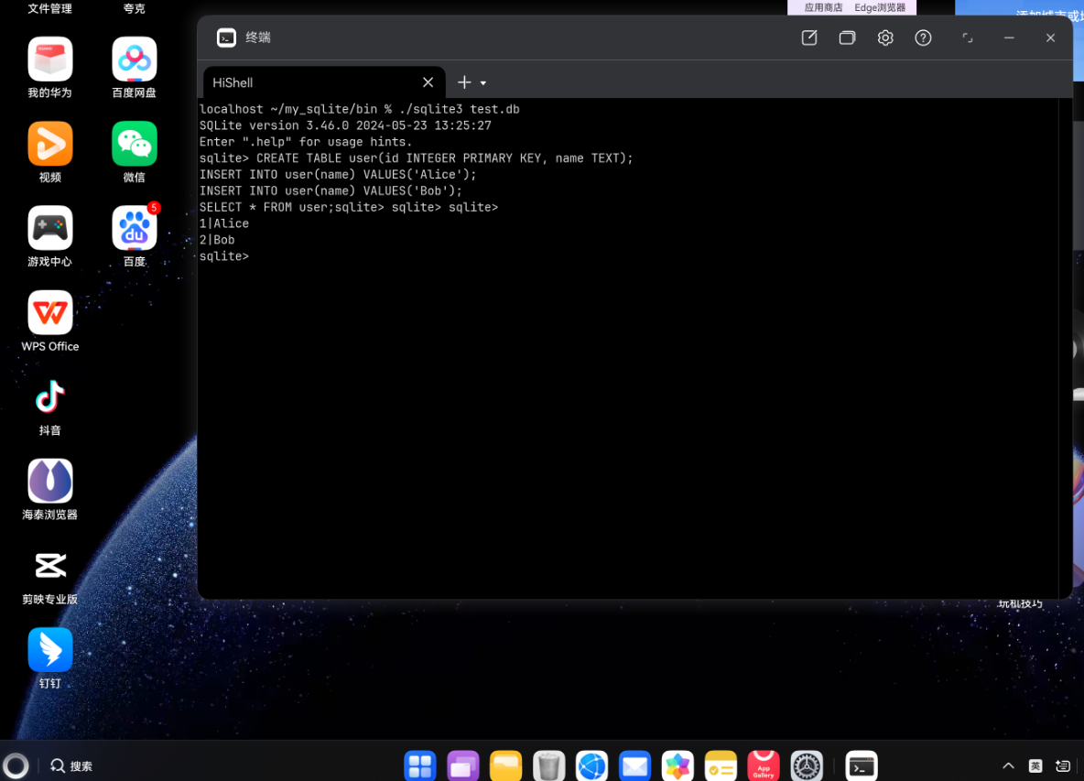1084x781 pixels.
Task: Click the new window icon in terminal title bar
Action: [809, 38]
